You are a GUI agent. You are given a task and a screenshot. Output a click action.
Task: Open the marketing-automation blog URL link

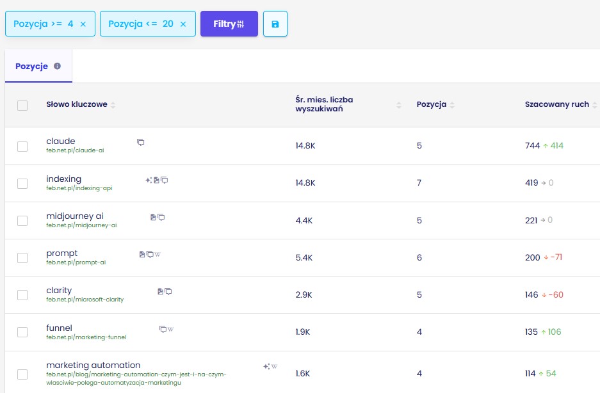tap(136, 378)
